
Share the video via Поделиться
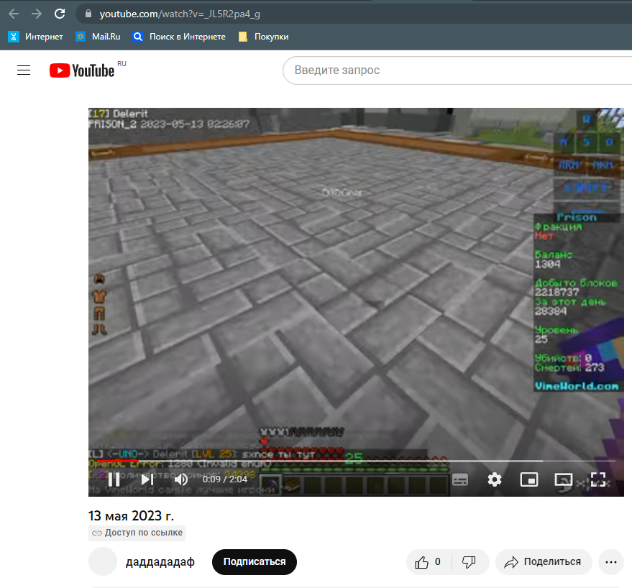click(x=544, y=562)
